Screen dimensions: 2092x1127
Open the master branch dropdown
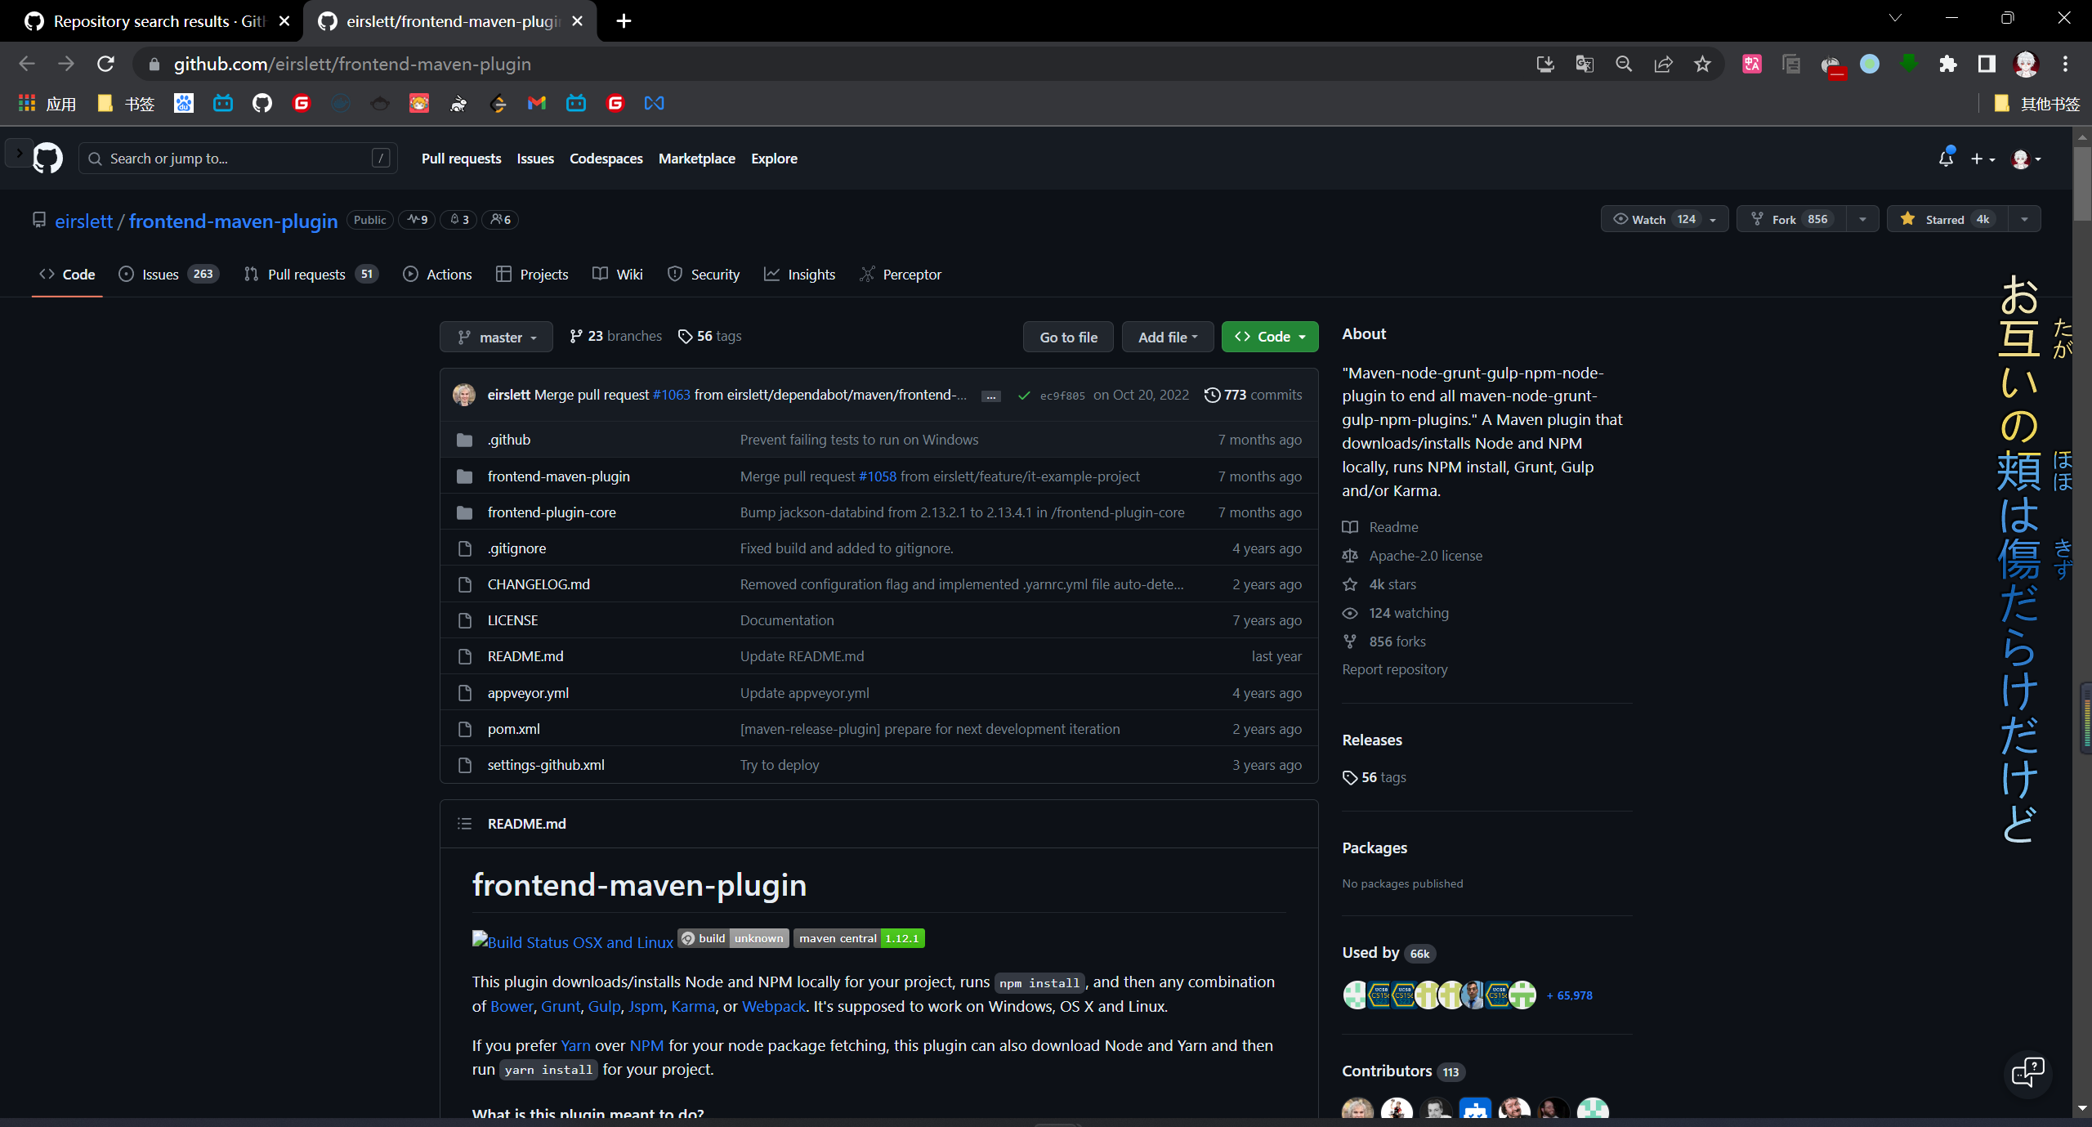496,337
